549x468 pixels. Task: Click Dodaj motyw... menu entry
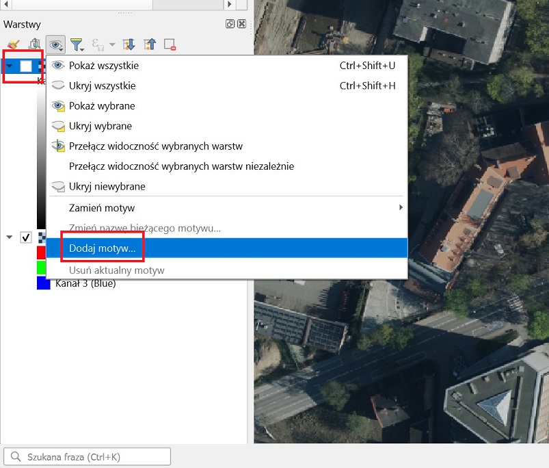pos(227,248)
